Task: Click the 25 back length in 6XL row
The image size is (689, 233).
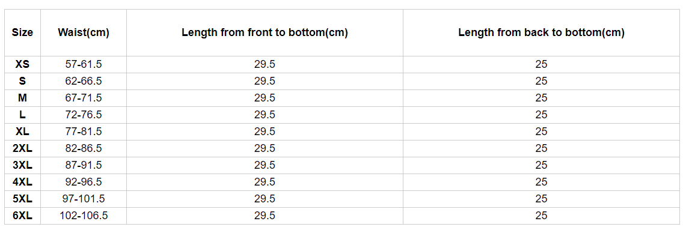Action: [x=541, y=216]
